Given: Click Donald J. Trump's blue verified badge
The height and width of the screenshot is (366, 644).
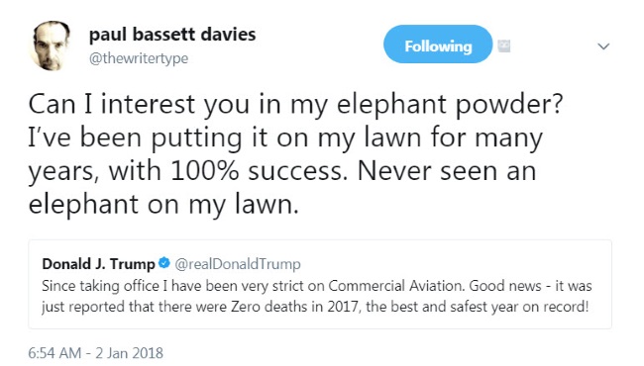Looking at the screenshot, I should pos(163,263).
